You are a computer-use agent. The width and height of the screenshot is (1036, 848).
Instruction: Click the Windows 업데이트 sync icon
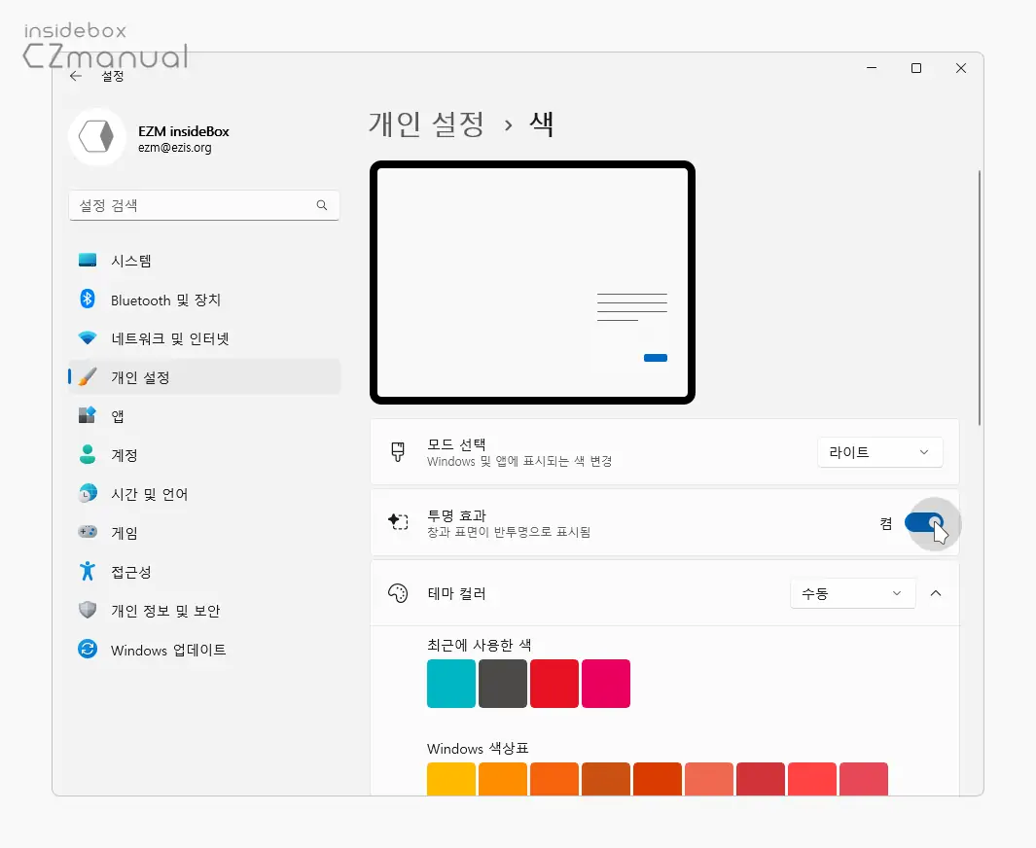[89, 650]
